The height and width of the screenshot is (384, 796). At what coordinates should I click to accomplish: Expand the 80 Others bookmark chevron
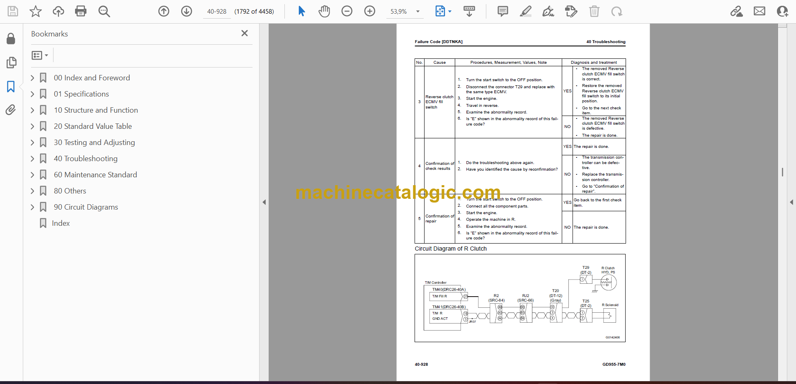[x=32, y=191]
